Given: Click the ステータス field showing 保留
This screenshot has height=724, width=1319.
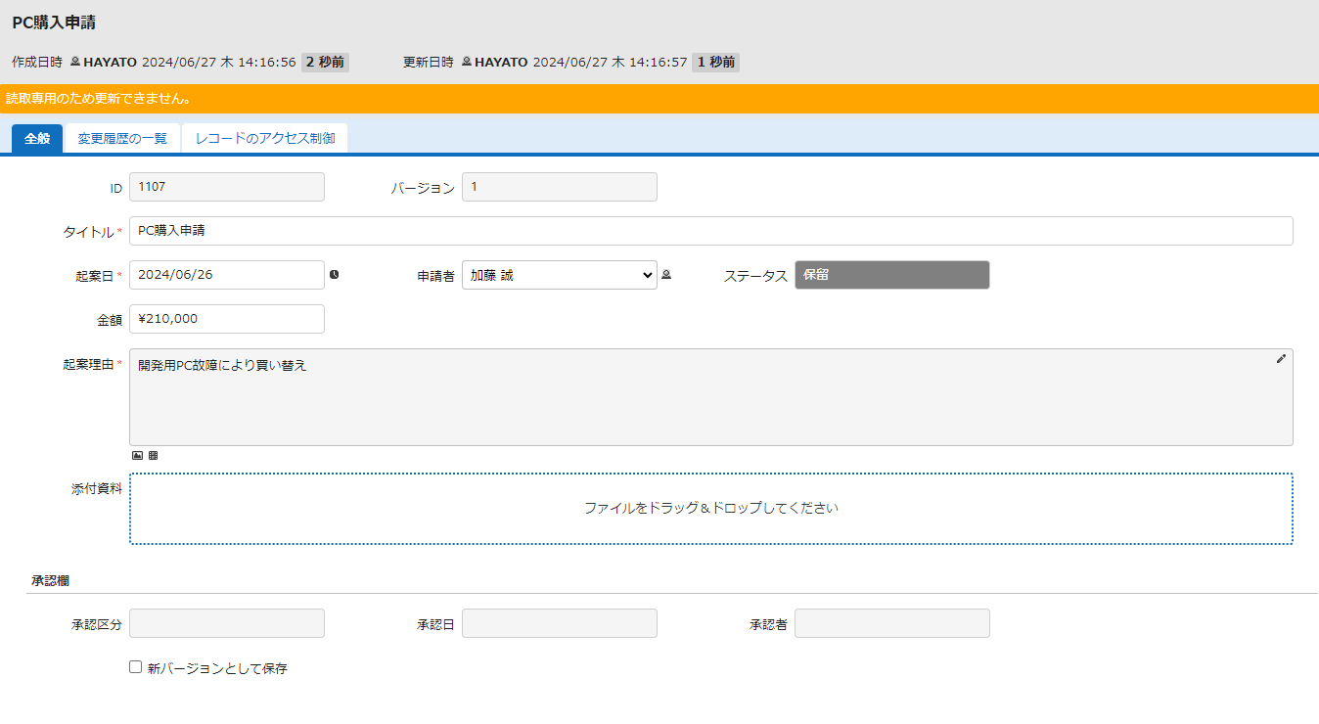Looking at the screenshot, I should 892,275.
